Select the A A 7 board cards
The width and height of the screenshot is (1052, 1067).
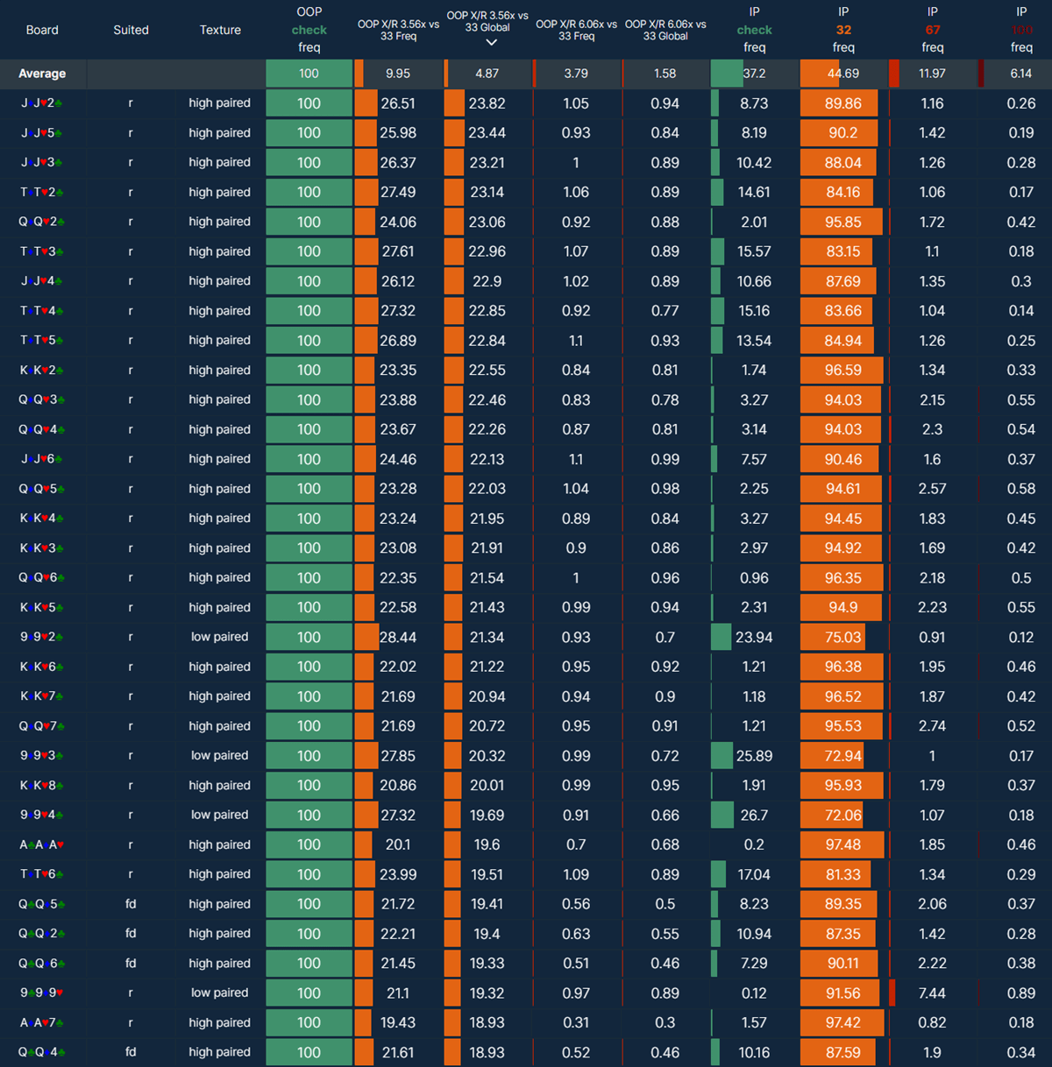tap(42, 1022)
